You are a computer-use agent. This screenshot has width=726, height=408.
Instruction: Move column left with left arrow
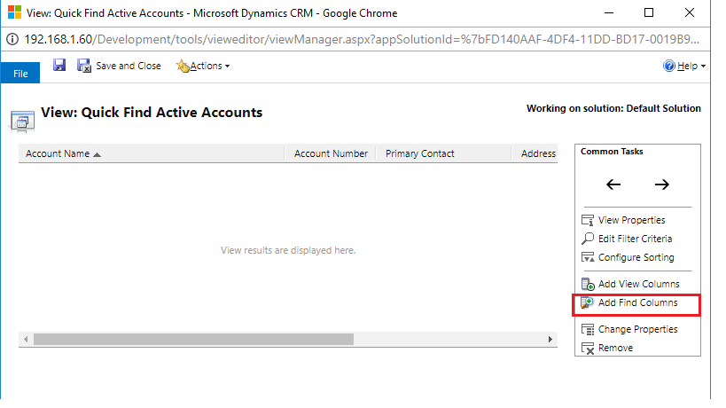[613, 184]
